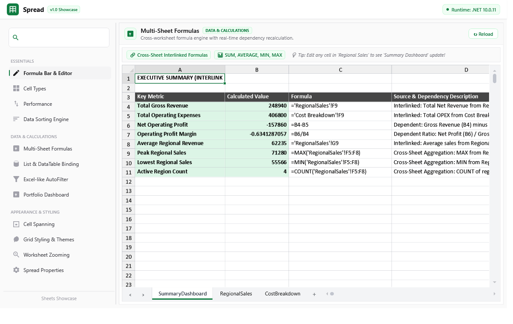The height and width of the screenshot is (324, 513).
Task: Click the Reload button
Action: point(483,34)
